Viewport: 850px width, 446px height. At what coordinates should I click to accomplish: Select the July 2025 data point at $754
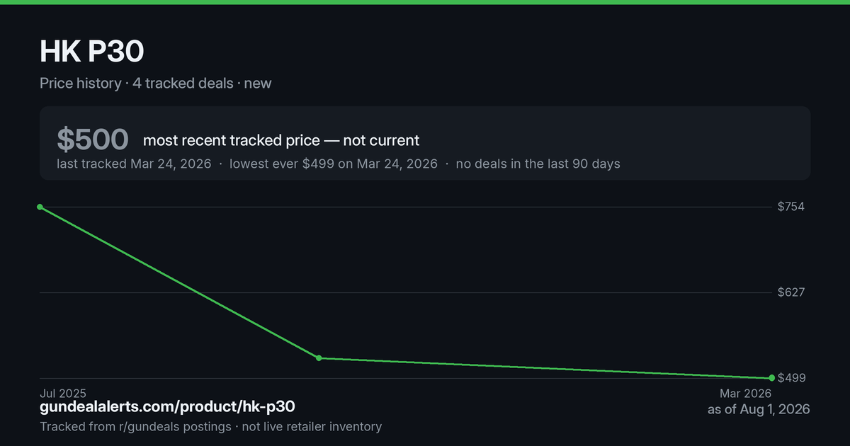(x=40, y=207)
